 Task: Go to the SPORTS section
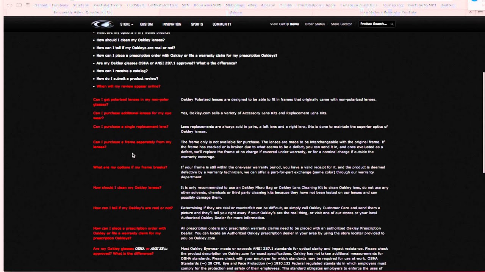point(197,24)
